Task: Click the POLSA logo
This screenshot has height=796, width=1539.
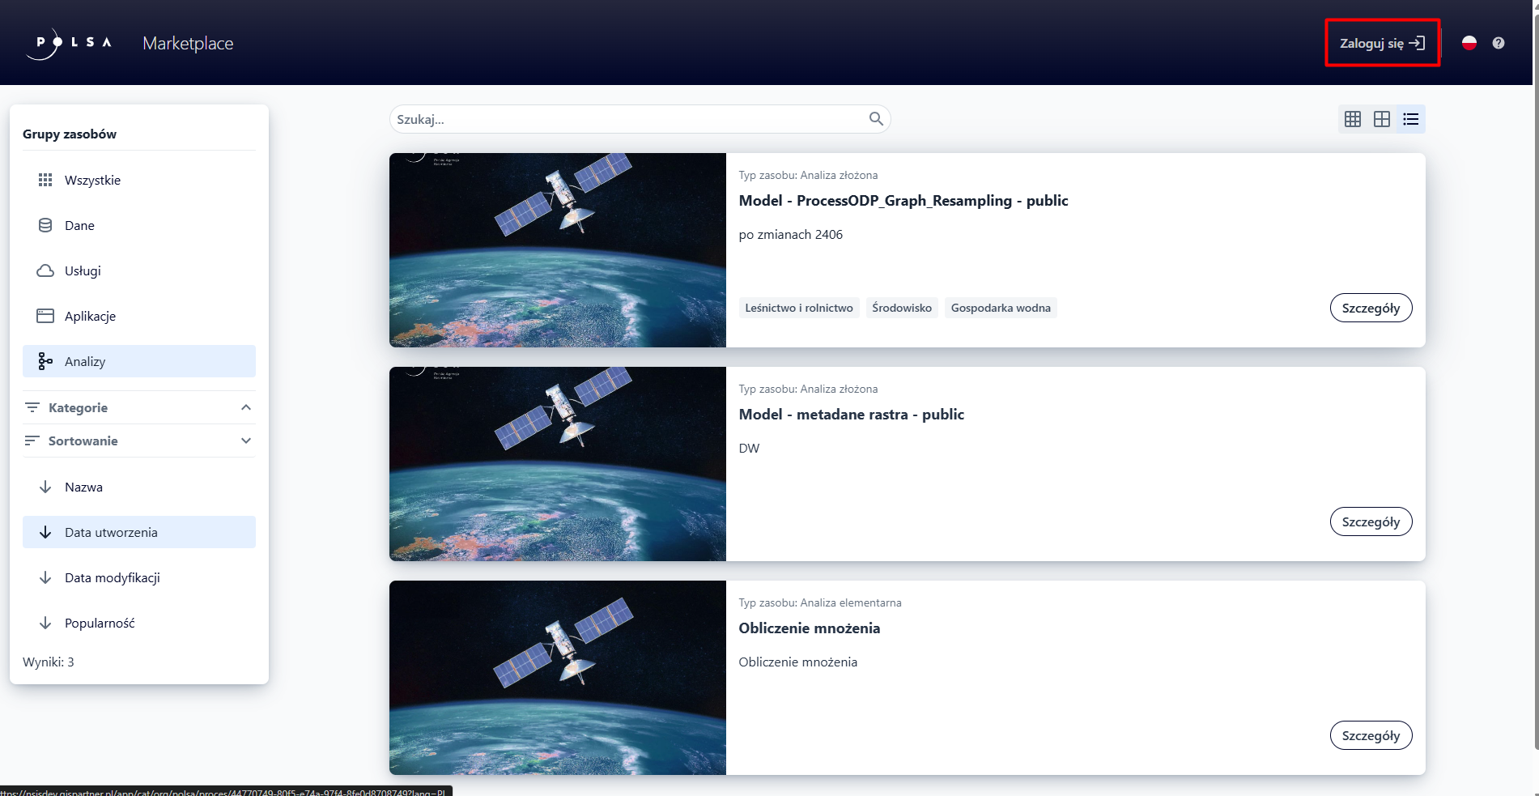Action: tap(68, 43)
